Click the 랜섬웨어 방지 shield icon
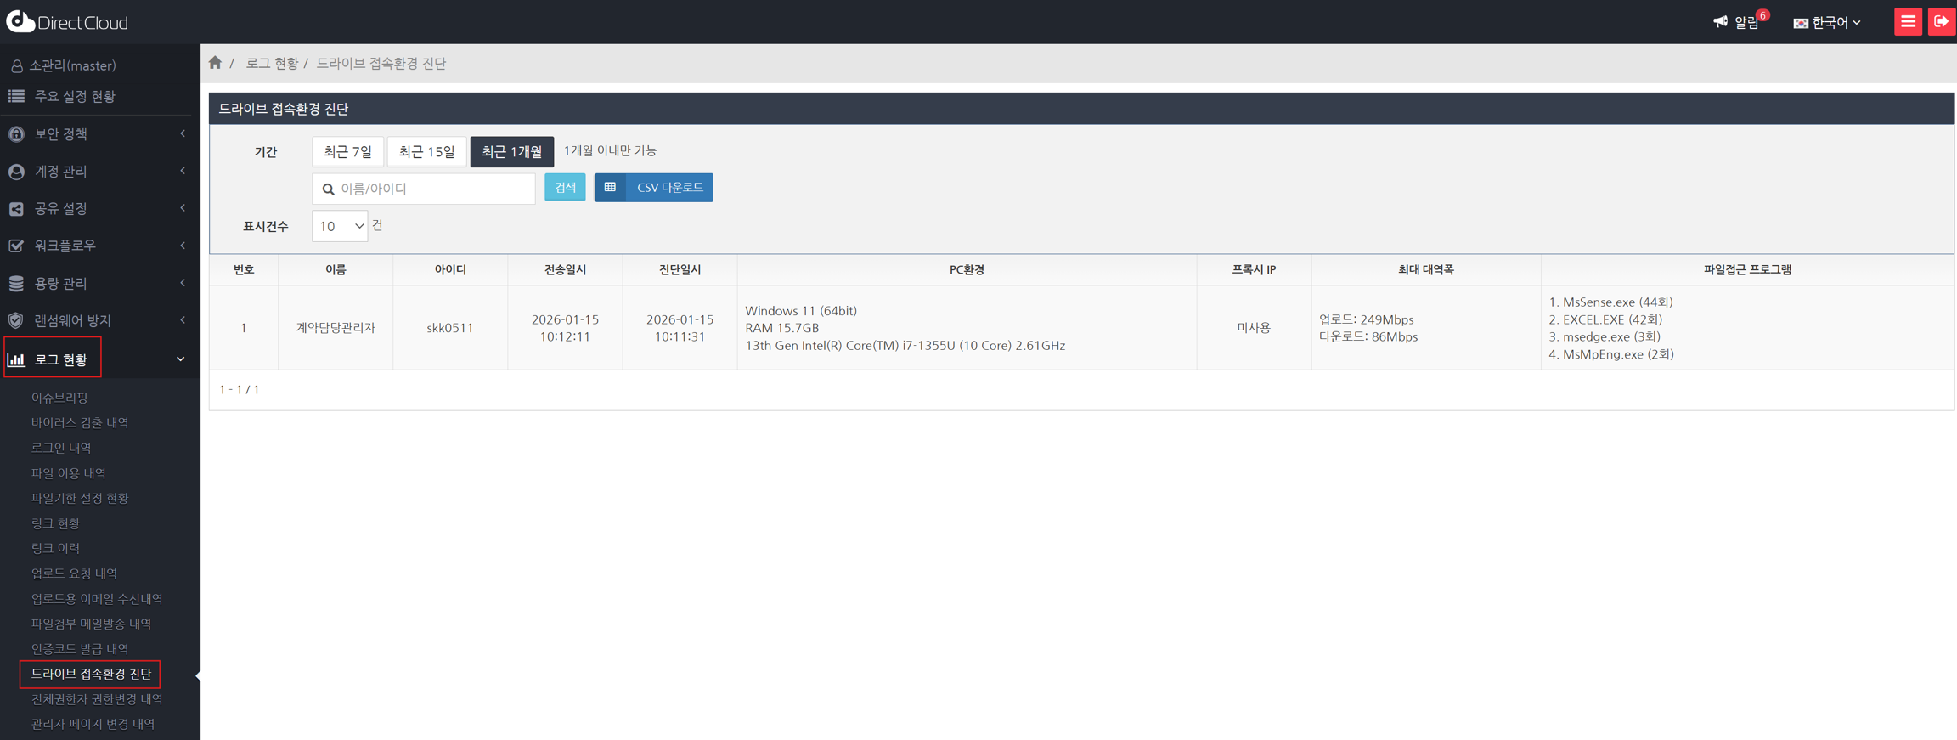Viewport: 1957px width, 740px height. click(16, 320)
